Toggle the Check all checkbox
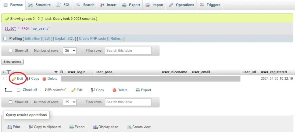 point(18,90)
